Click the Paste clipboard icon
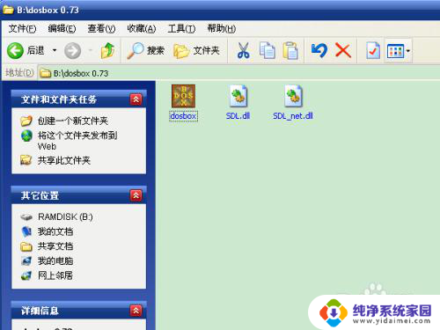 tap(290, 50)
